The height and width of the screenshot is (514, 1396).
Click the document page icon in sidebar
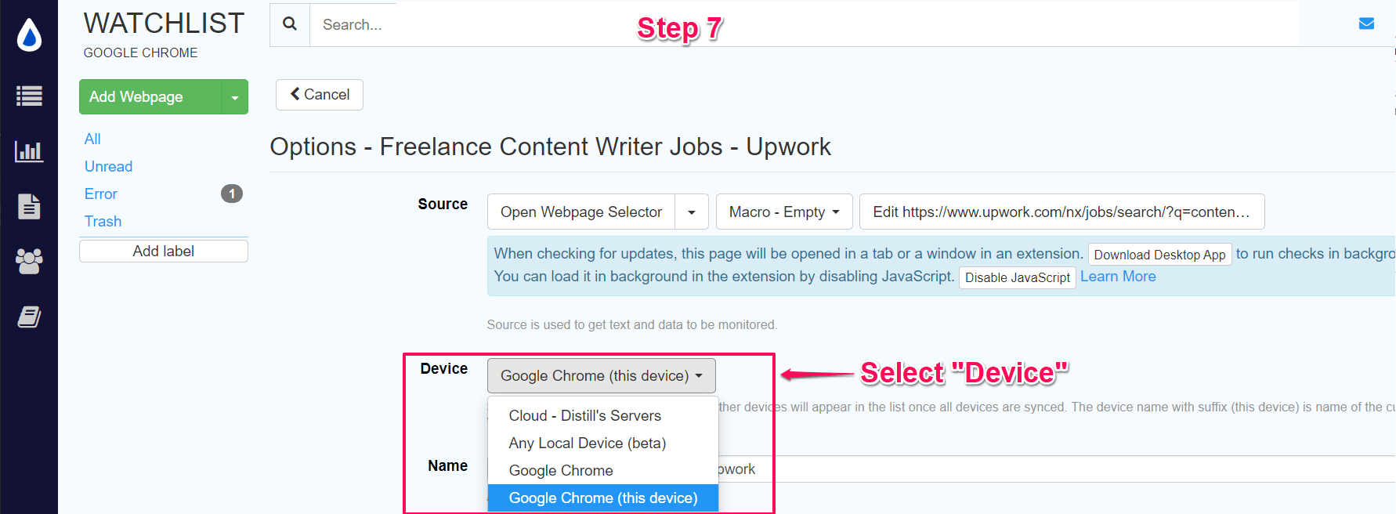coord(29,206)
